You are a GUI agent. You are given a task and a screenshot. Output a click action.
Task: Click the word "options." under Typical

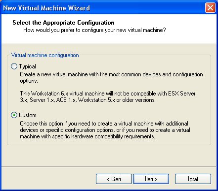click(29, 81)
